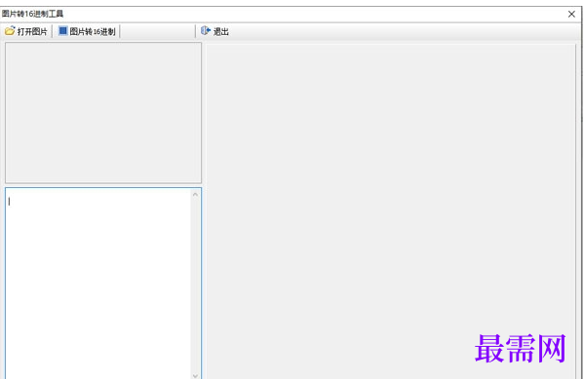584x379 pixels.
Task: Click the large gray right-side panel
Action: tap(391, 211)
